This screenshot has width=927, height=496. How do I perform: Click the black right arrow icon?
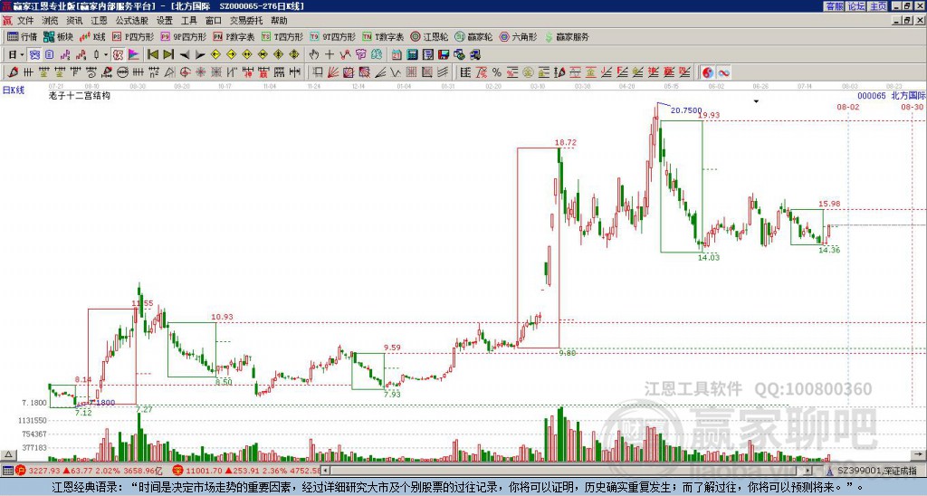pyautogui.click(x=200, y=55)
